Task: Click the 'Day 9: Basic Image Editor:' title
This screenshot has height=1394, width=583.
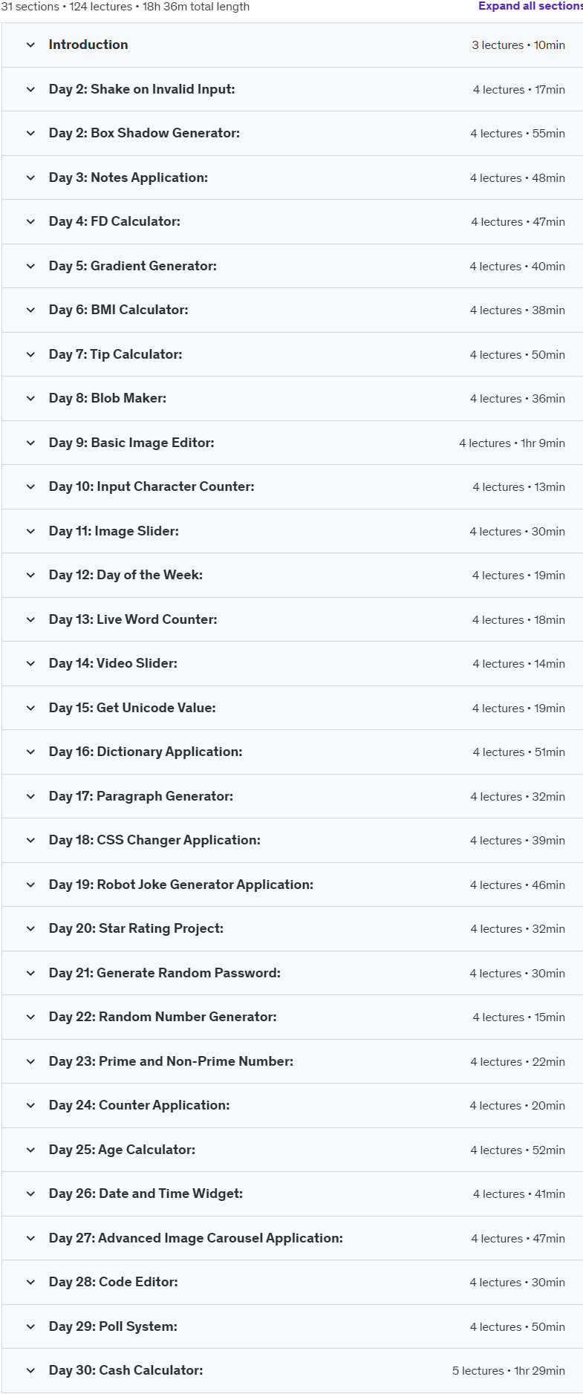Action: [131, 443]
